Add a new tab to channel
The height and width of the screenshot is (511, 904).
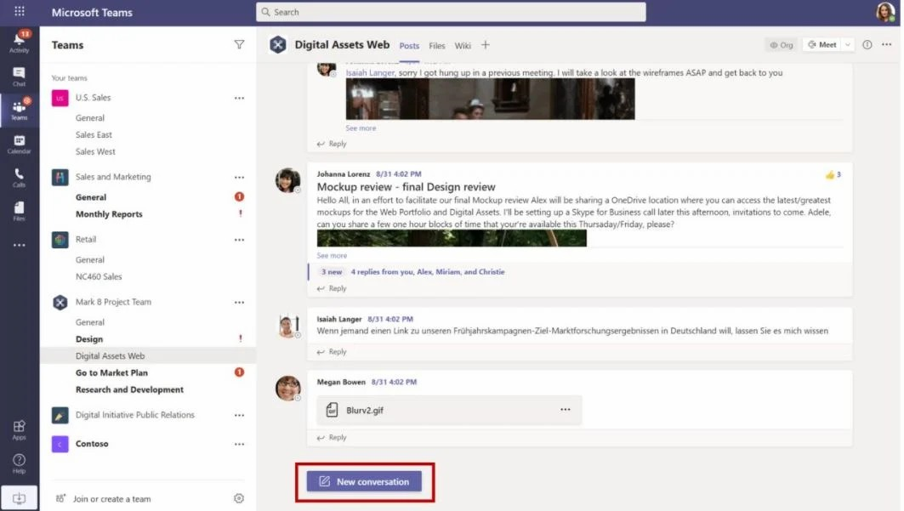(x=486, y=45)
